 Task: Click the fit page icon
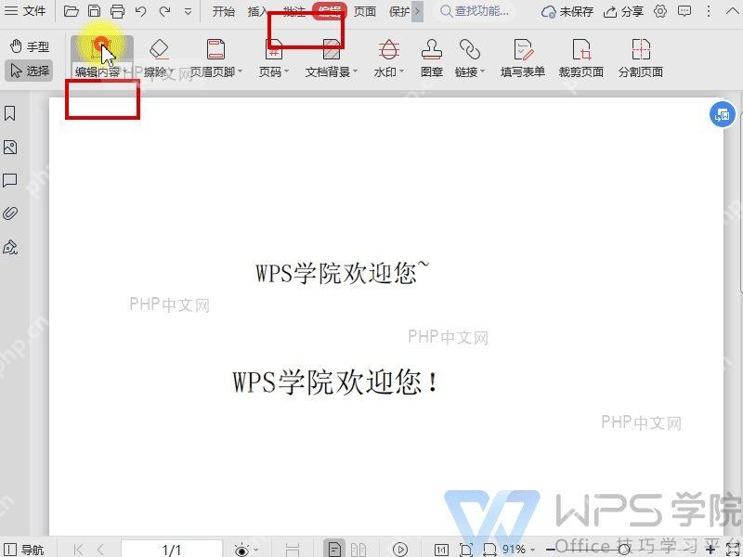pyautogui.click(x=466, y=550)
